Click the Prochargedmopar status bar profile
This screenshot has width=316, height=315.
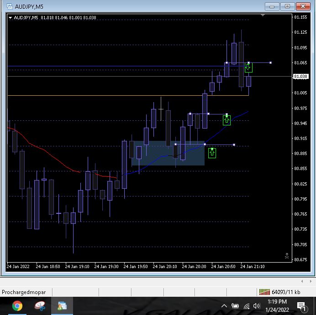point(24,292)
